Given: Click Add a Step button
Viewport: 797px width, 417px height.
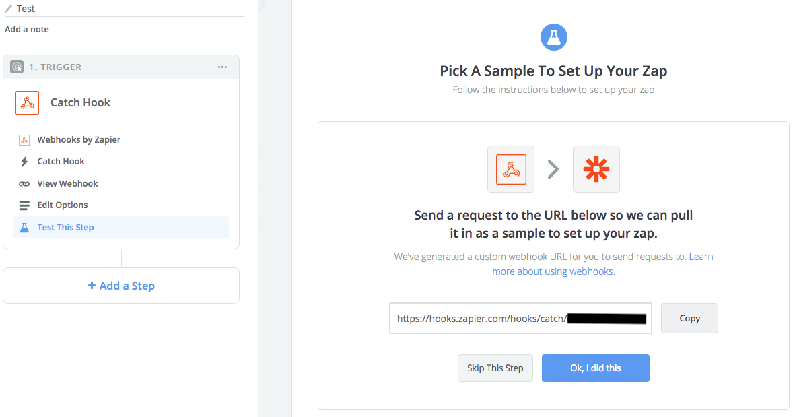Looking at the screenshot, I should point(121,286).
